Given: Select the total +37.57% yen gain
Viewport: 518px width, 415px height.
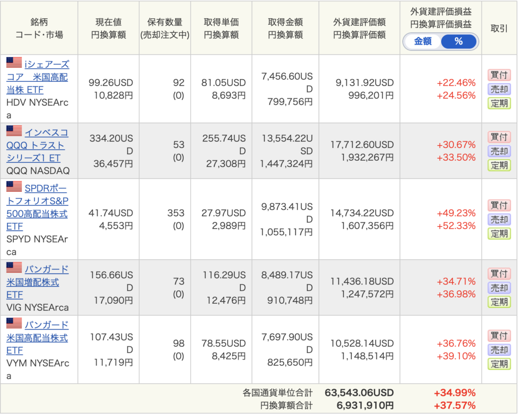Looking at the screenshot, I should (x=455, y=405).
